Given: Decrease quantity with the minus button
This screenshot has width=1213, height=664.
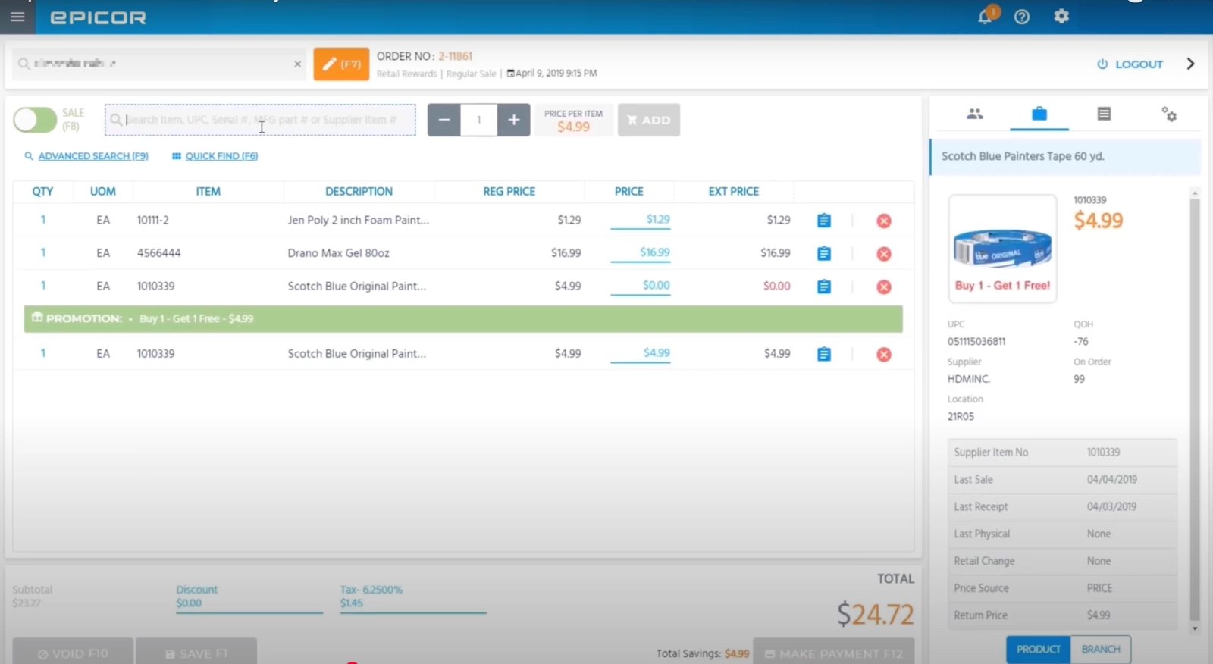Looking at the screenshot, I should click(x=444, y=120).
